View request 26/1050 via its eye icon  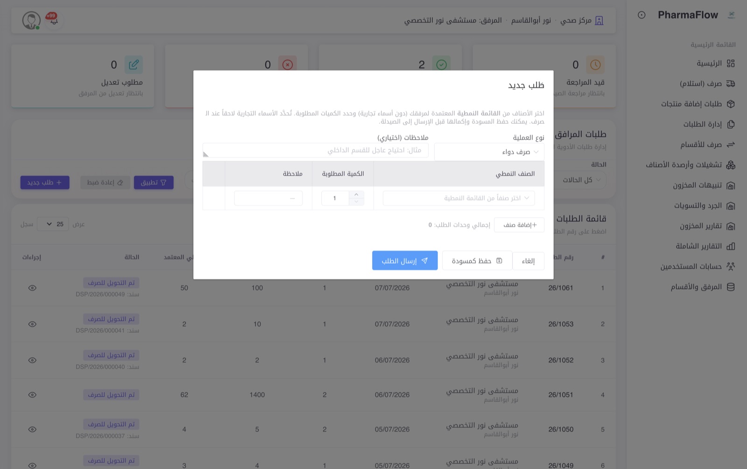click(x=32, y=429)
